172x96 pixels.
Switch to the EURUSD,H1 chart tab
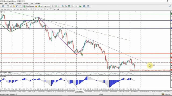point(12,92)
